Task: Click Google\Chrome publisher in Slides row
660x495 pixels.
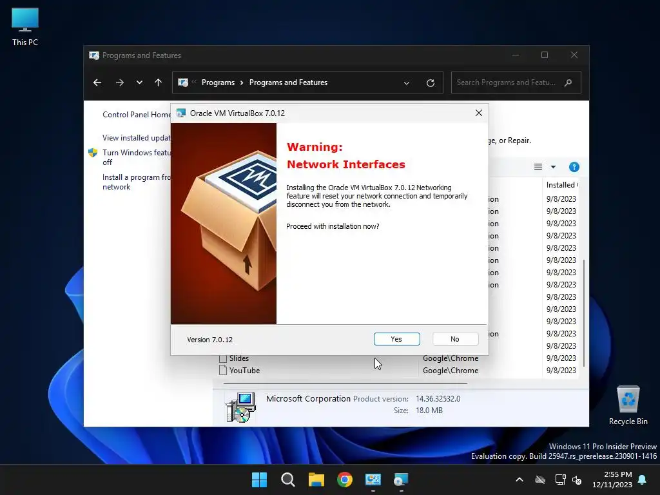Action: (451, 358)
